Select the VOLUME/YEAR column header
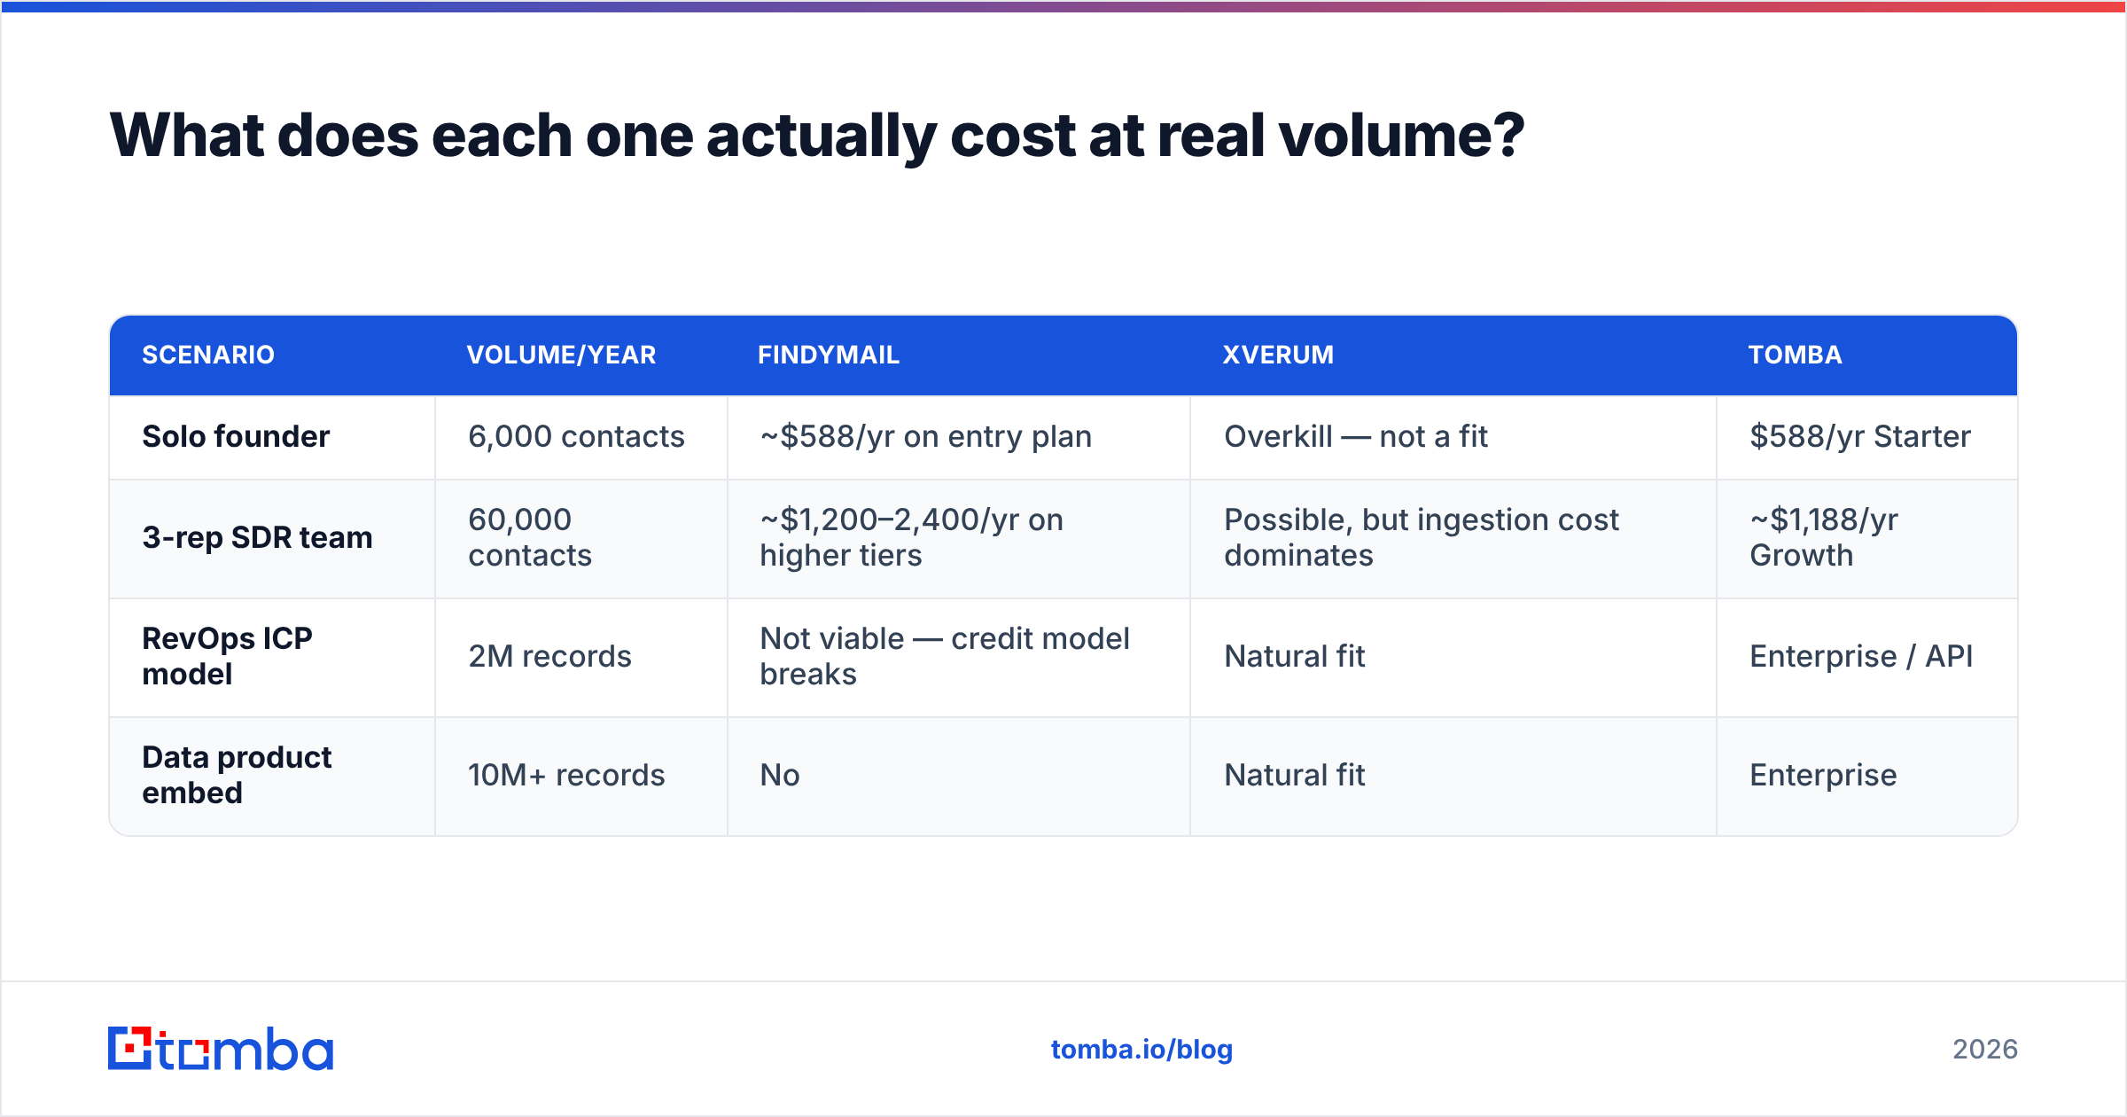The image size is (2127, 1117). 561,355
